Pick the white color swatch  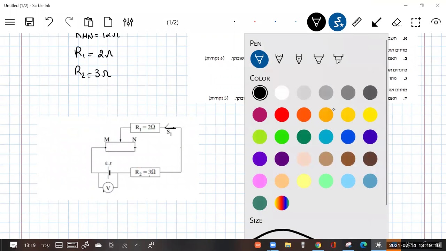click(x=282, y=93)
